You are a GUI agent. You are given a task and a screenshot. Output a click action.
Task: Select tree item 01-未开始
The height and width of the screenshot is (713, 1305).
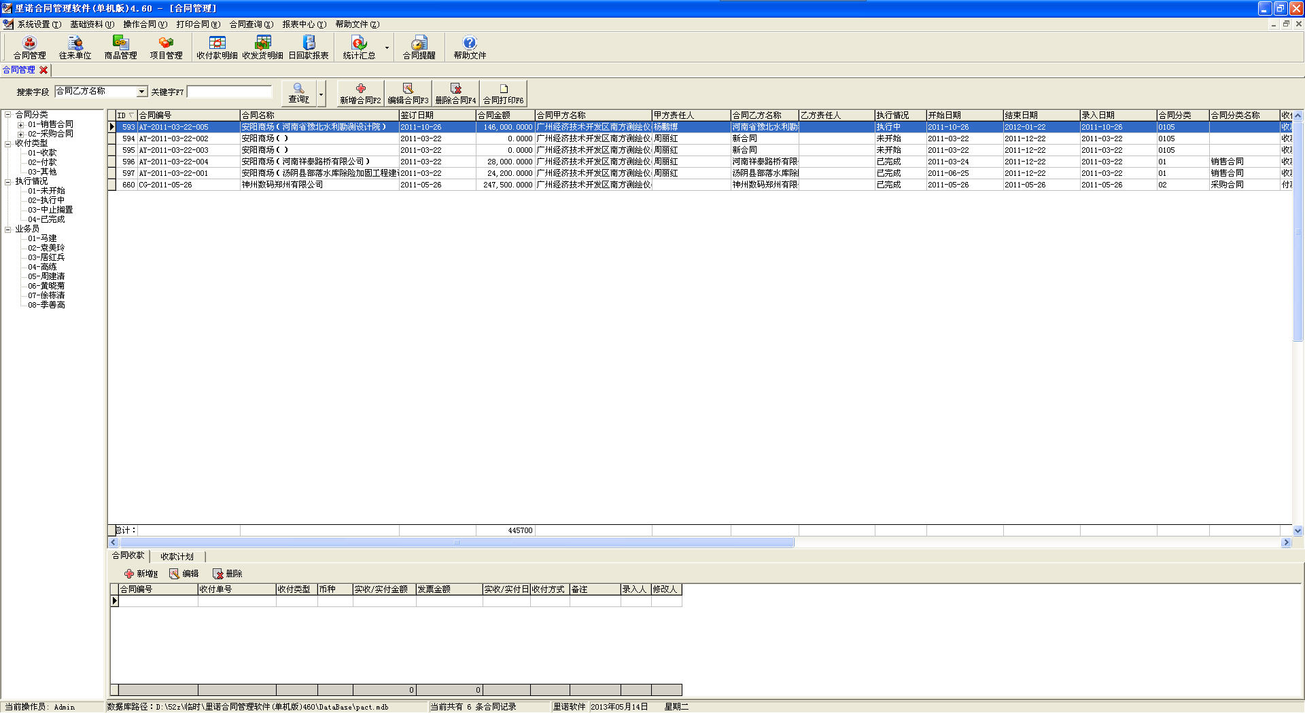pyautogui.click(x=46, y=191)
